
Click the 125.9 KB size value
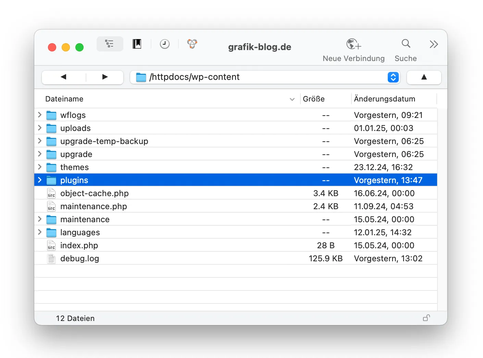click(326, 259)
